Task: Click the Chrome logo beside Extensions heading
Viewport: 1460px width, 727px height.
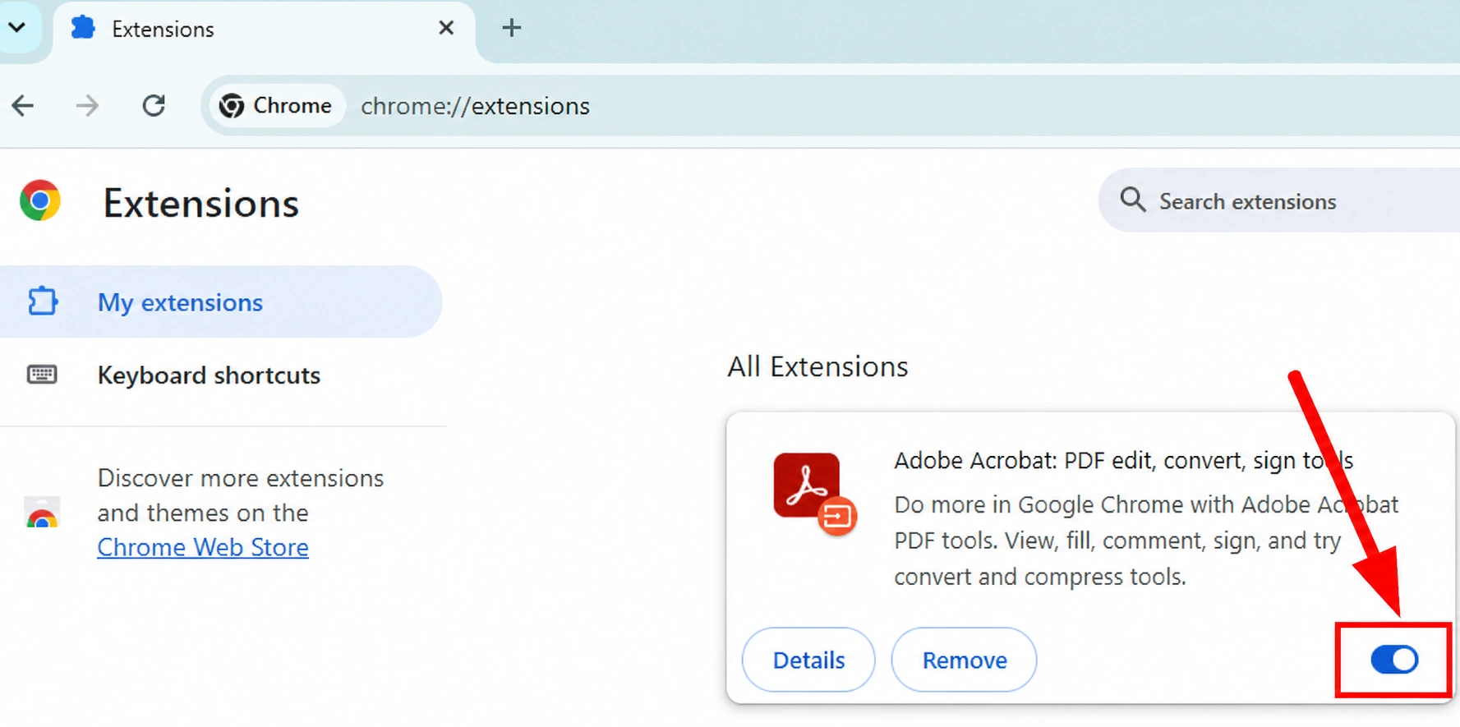Action: [40, 200]
